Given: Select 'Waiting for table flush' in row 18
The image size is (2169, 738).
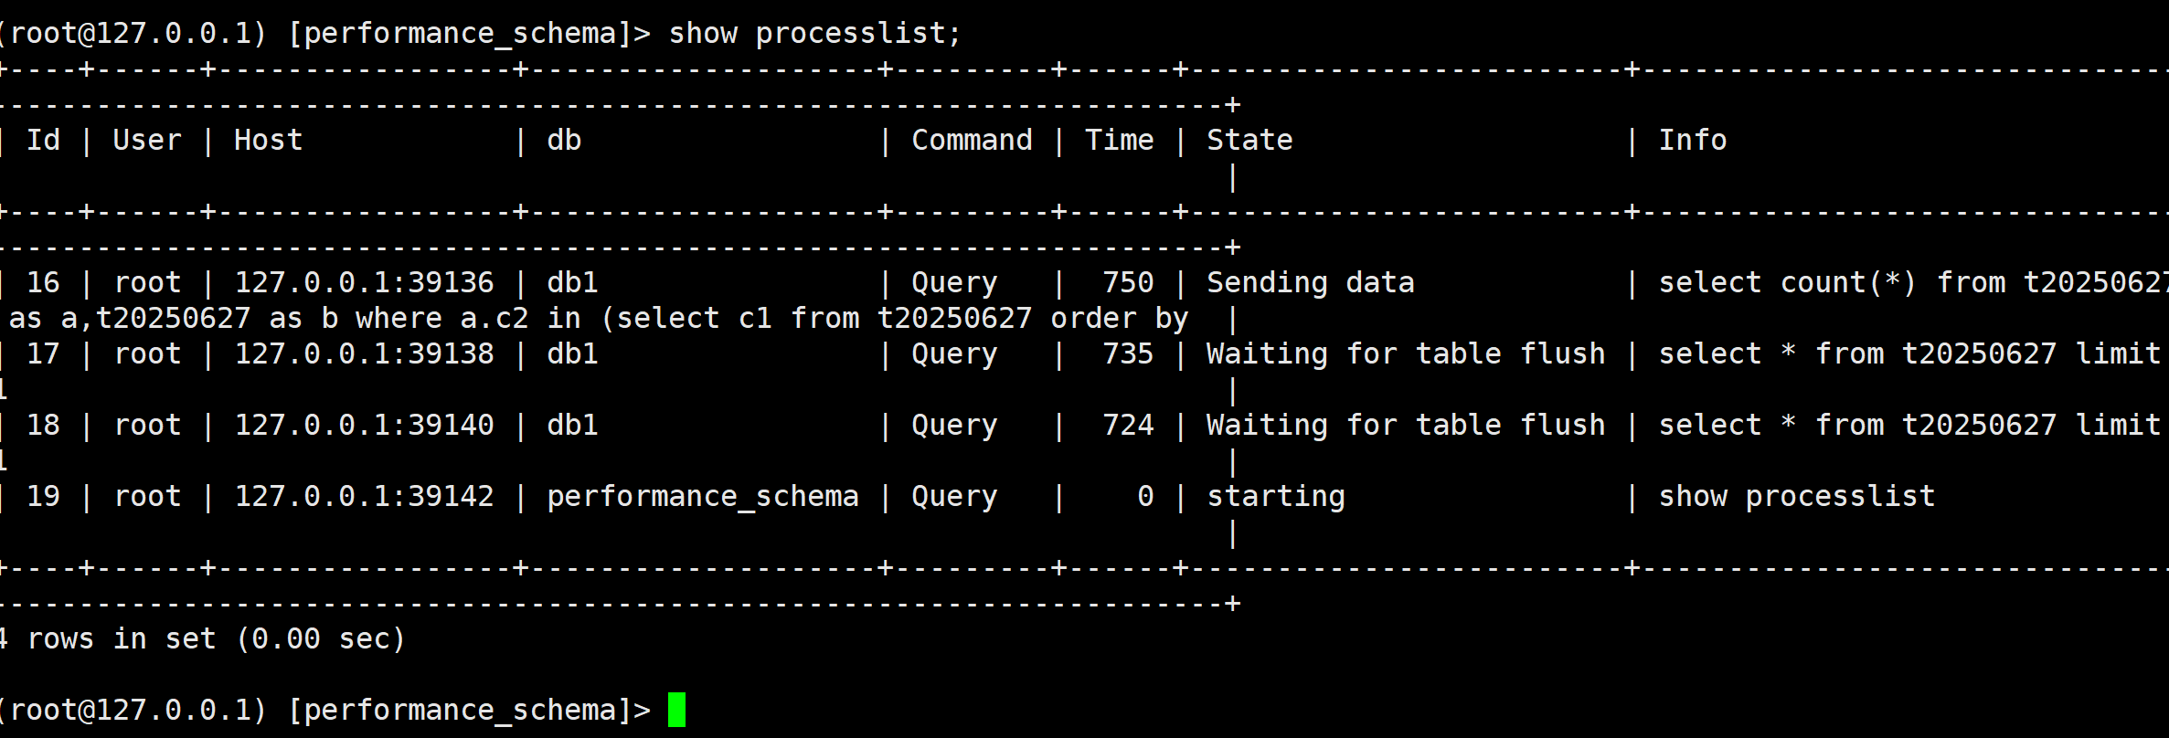Looking at the screenshot, I should [x=1406, y=426].
